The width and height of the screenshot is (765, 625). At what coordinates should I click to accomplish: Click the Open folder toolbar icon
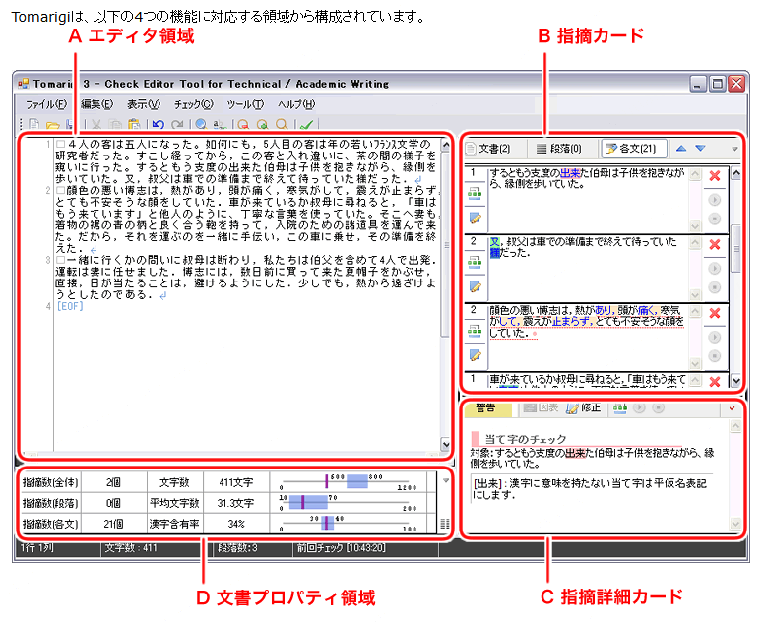(52, 125)
